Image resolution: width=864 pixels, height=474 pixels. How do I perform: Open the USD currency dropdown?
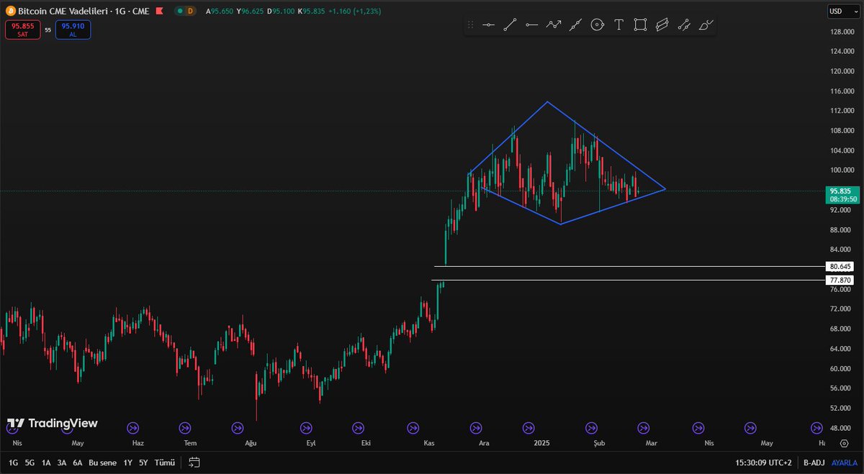pyautogui.click(x=838, y=11)
